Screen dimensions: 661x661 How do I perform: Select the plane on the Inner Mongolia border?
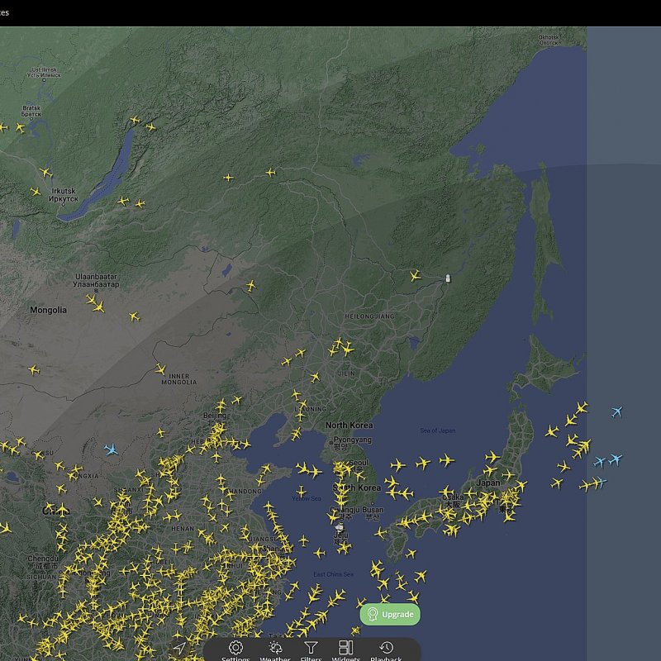[160, 369]
